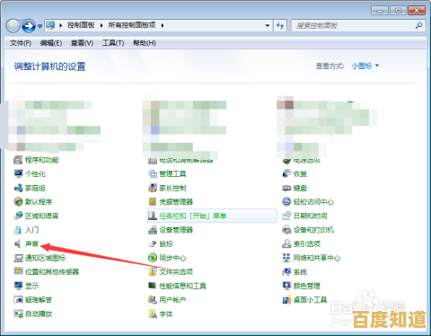Open the 通知区域图标 link
Viewport: 431px width, 336px height.
pyautogui.click(x=45, y=258)
